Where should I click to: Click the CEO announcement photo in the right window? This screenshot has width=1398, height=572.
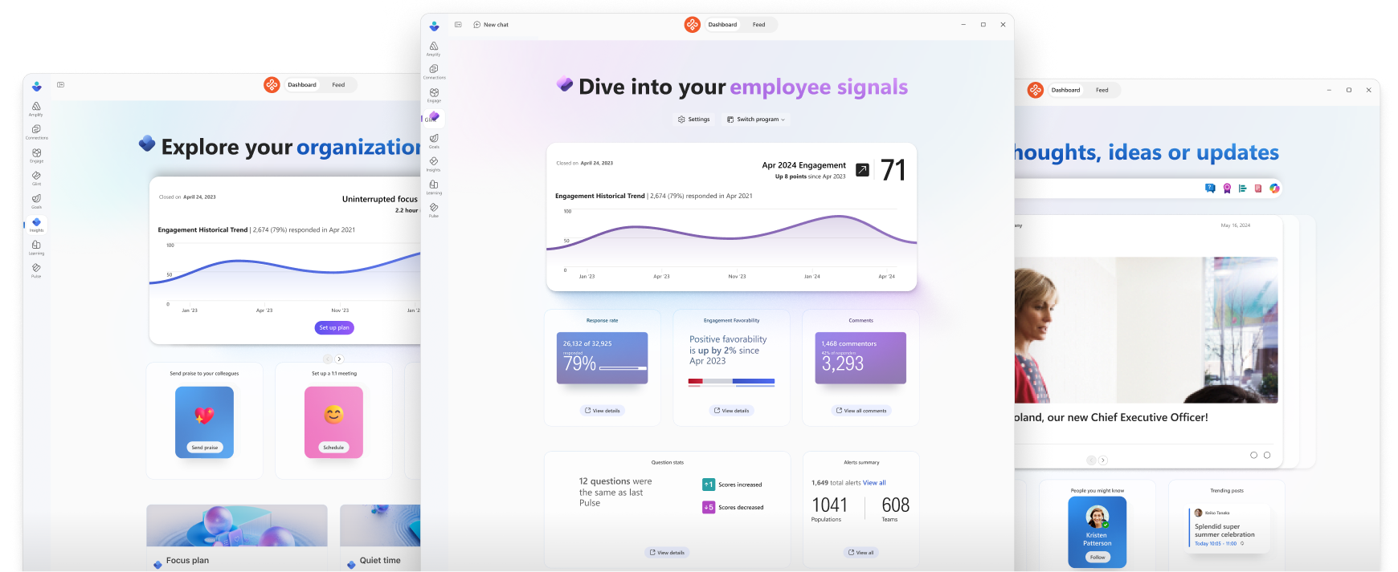(1146, 330)
